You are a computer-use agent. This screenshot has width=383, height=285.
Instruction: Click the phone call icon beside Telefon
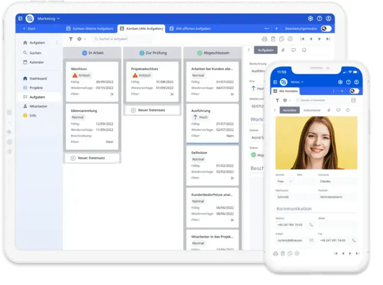(311, 225)
